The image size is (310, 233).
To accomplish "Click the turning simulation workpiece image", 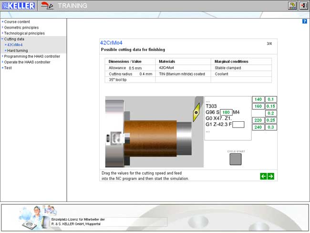I will pos(154,132).
